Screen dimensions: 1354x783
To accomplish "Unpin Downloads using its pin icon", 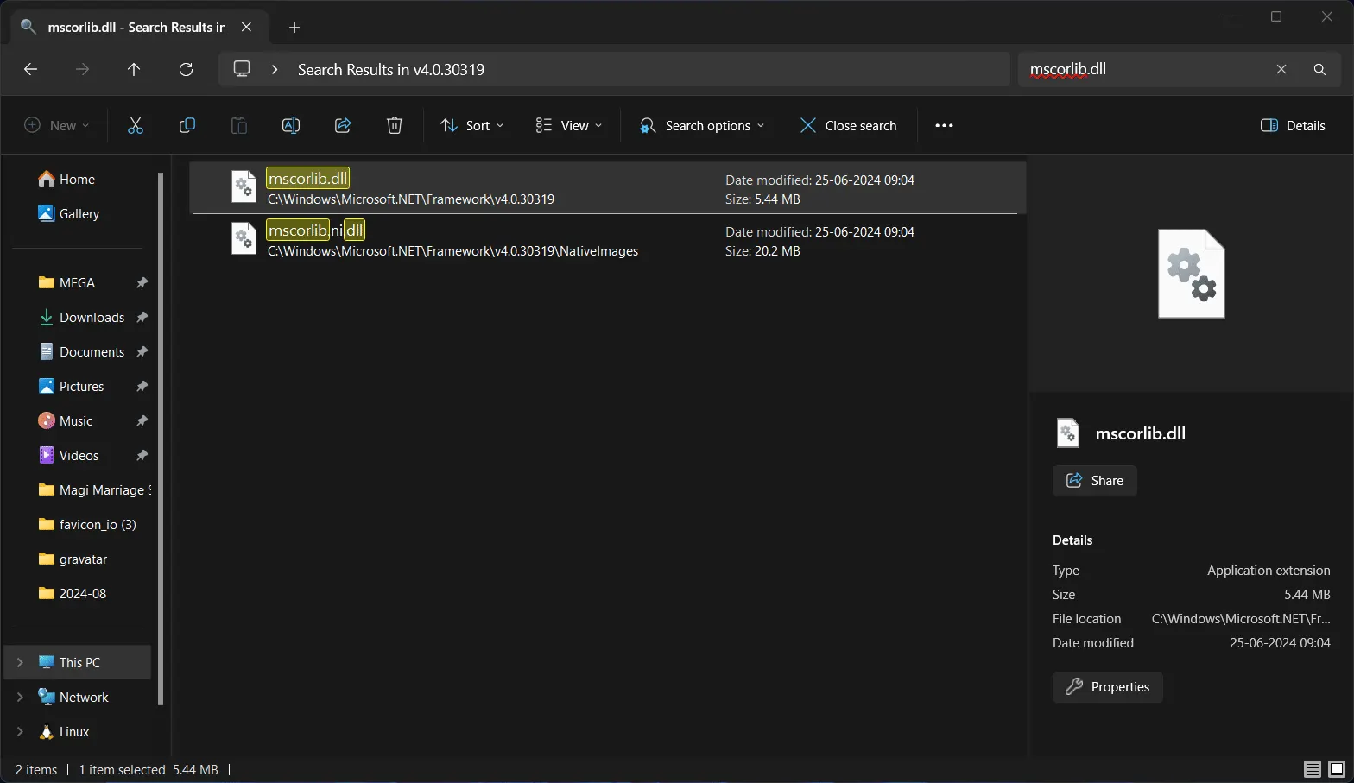I will [142, 317].
